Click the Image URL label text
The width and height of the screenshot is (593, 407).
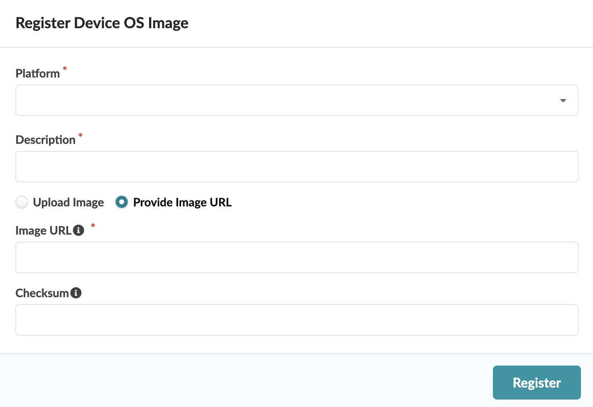(43, 231)
